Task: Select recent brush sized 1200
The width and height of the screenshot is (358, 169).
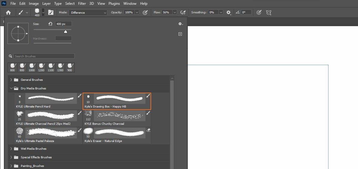Action: tap(41, 67)
